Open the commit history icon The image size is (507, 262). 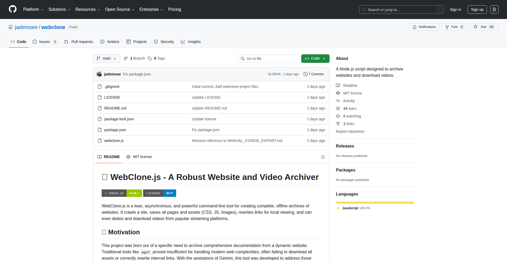(306, 74)
